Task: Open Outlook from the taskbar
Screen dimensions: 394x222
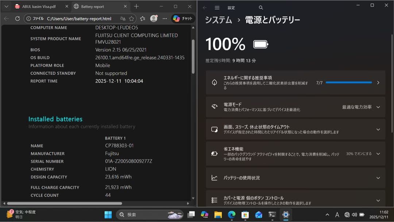Action: [x=259, y=215]
